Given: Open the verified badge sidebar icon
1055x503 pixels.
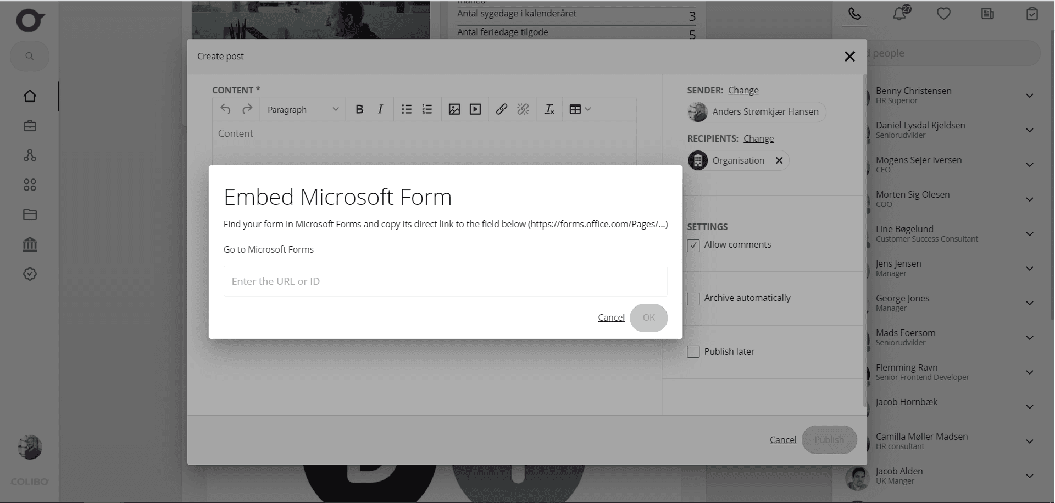Looking at the screenshot, I should click(x=30, y=273).
